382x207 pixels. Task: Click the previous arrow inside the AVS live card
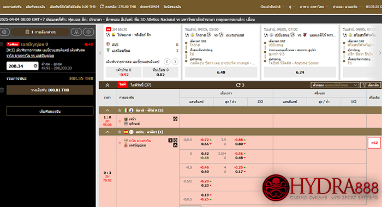tap(167, 62)
